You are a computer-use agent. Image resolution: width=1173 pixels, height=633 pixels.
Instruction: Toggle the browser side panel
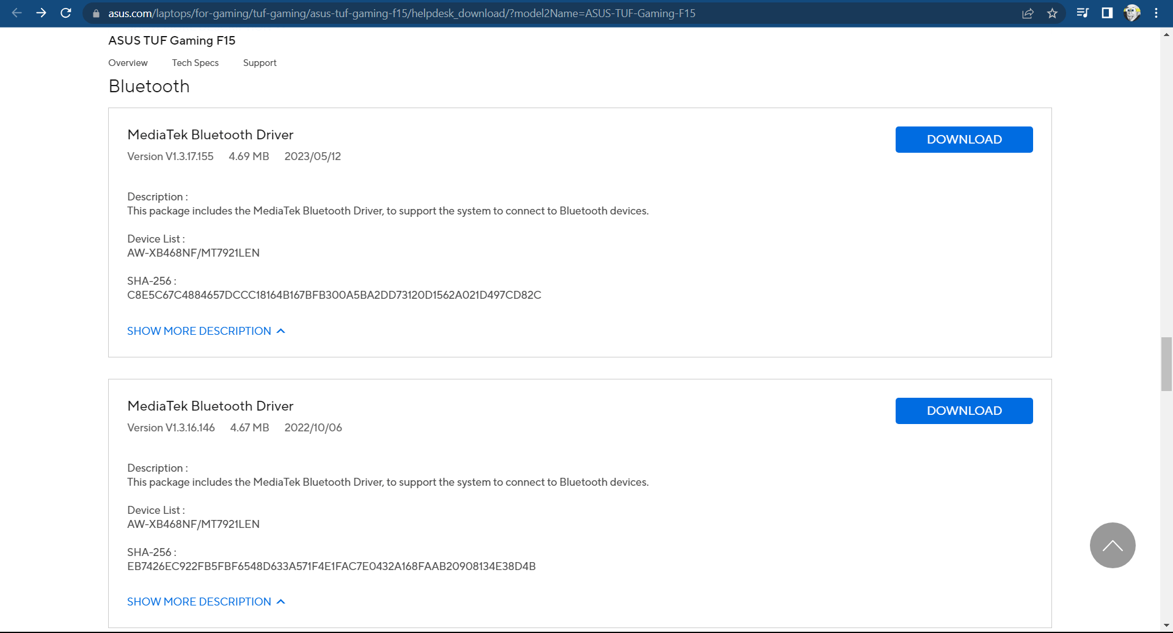click(x=1107, y=13)
